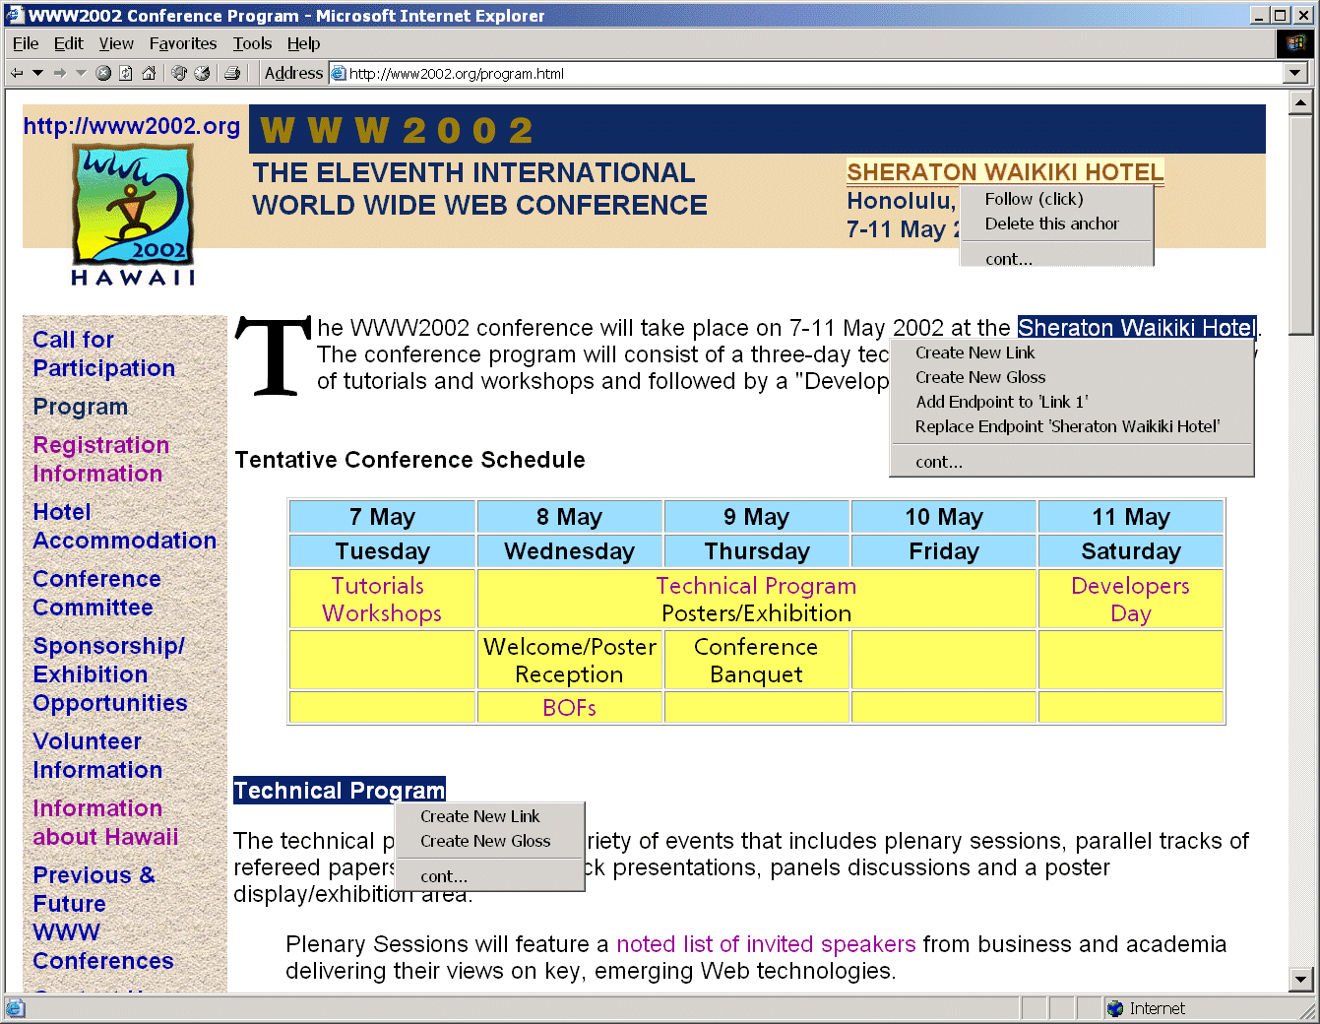The width and height of the screenshot is (1320, 1024).
Task: Click the Search globe icon
Action: click(x=179, y=73)
